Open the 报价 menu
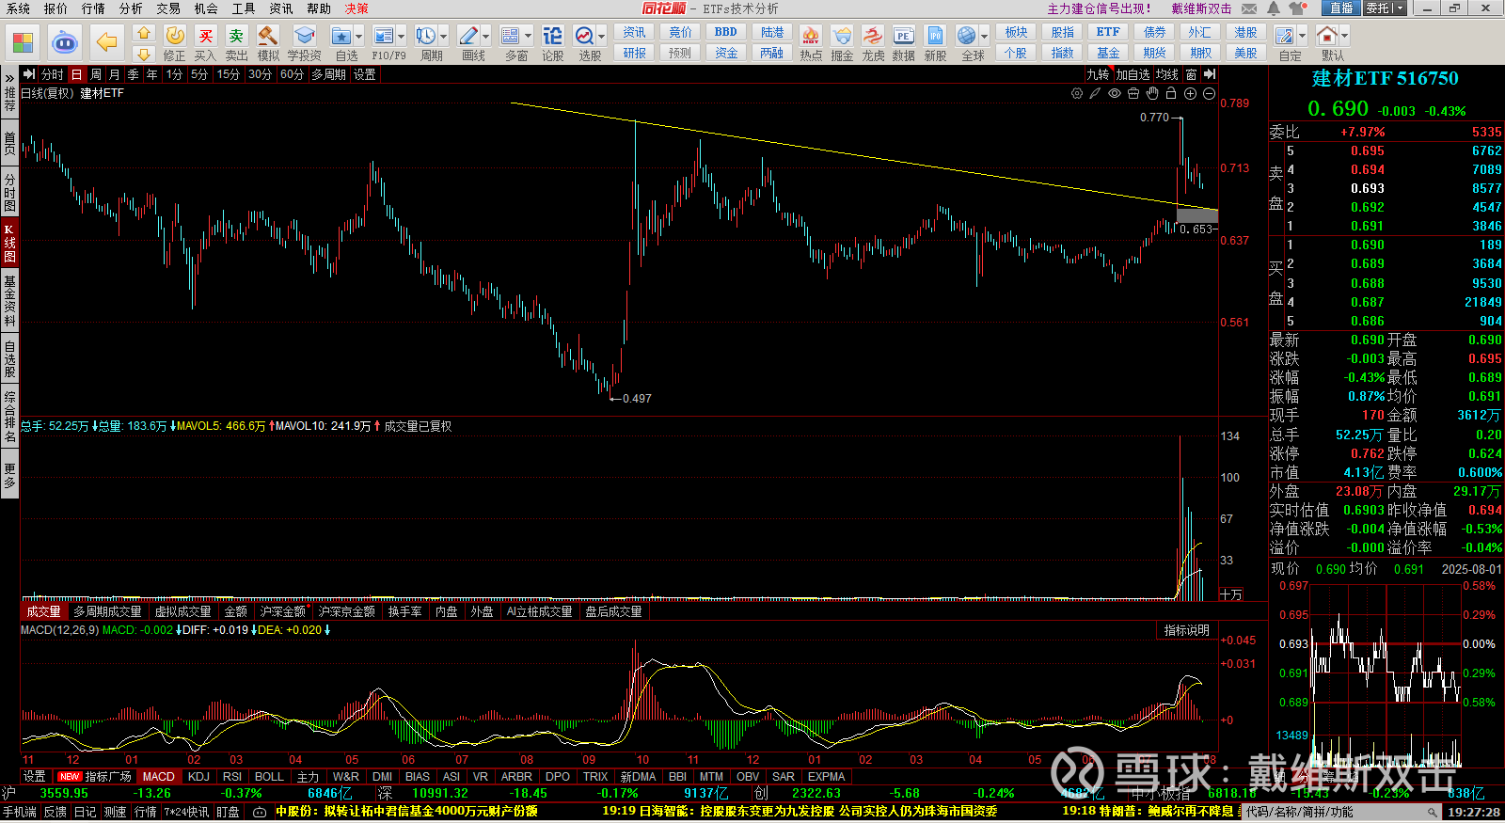Image resolution: width=1505 pixels, height=823 pixels. coord(56,8)
